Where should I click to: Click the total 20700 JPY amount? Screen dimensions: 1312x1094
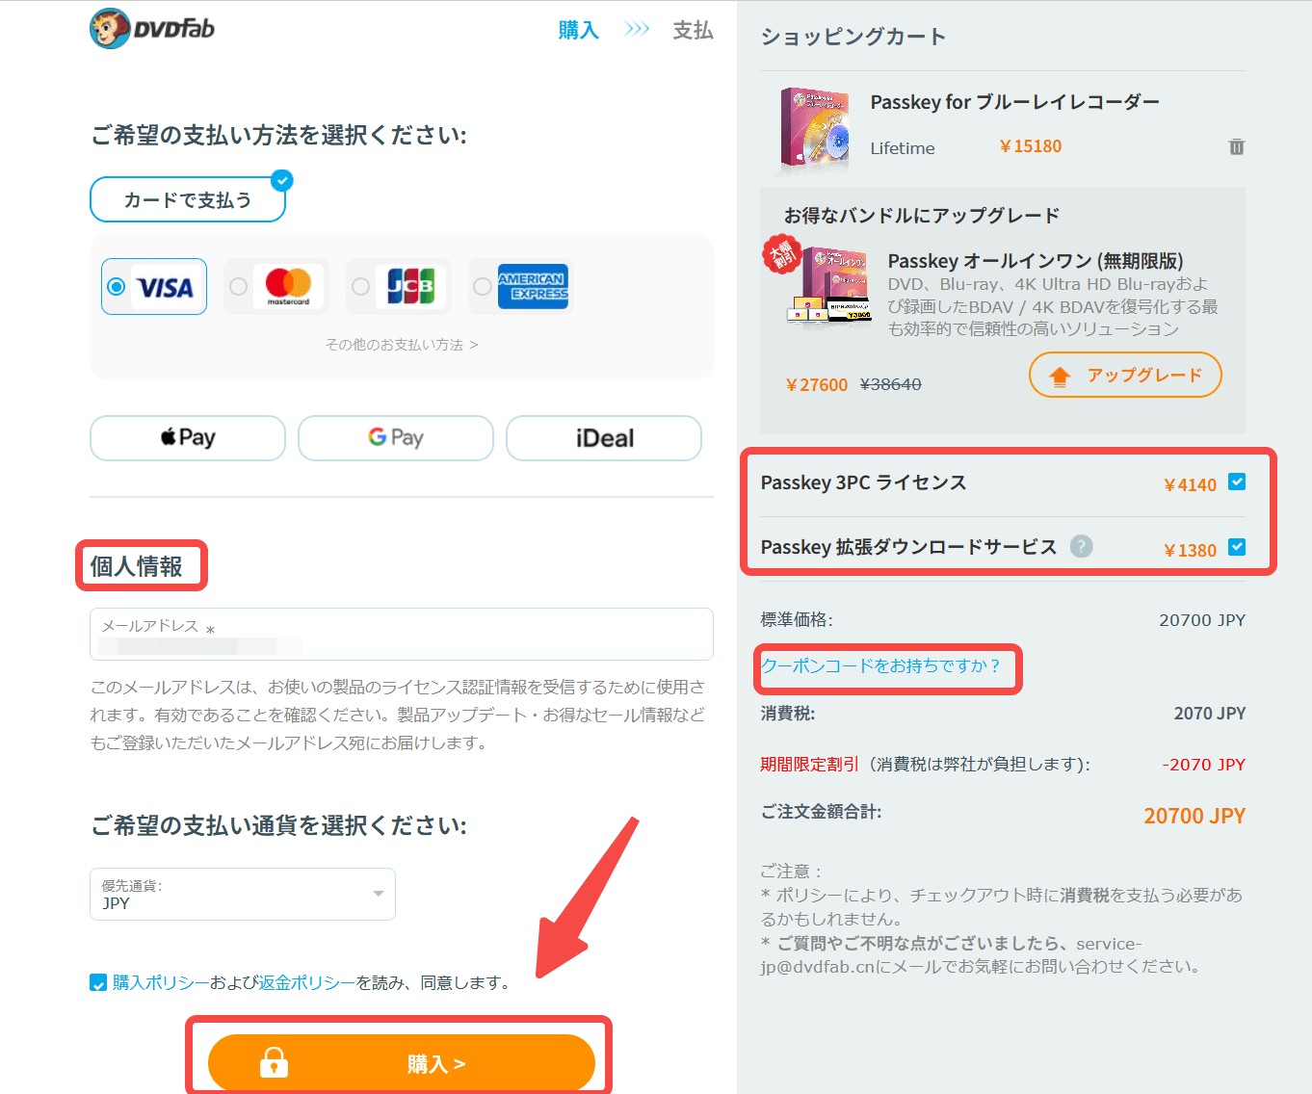1194,816
